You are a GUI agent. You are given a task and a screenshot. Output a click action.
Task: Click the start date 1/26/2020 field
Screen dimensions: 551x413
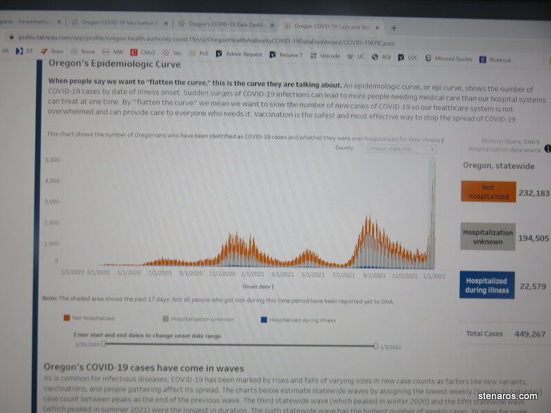[87, 344]
